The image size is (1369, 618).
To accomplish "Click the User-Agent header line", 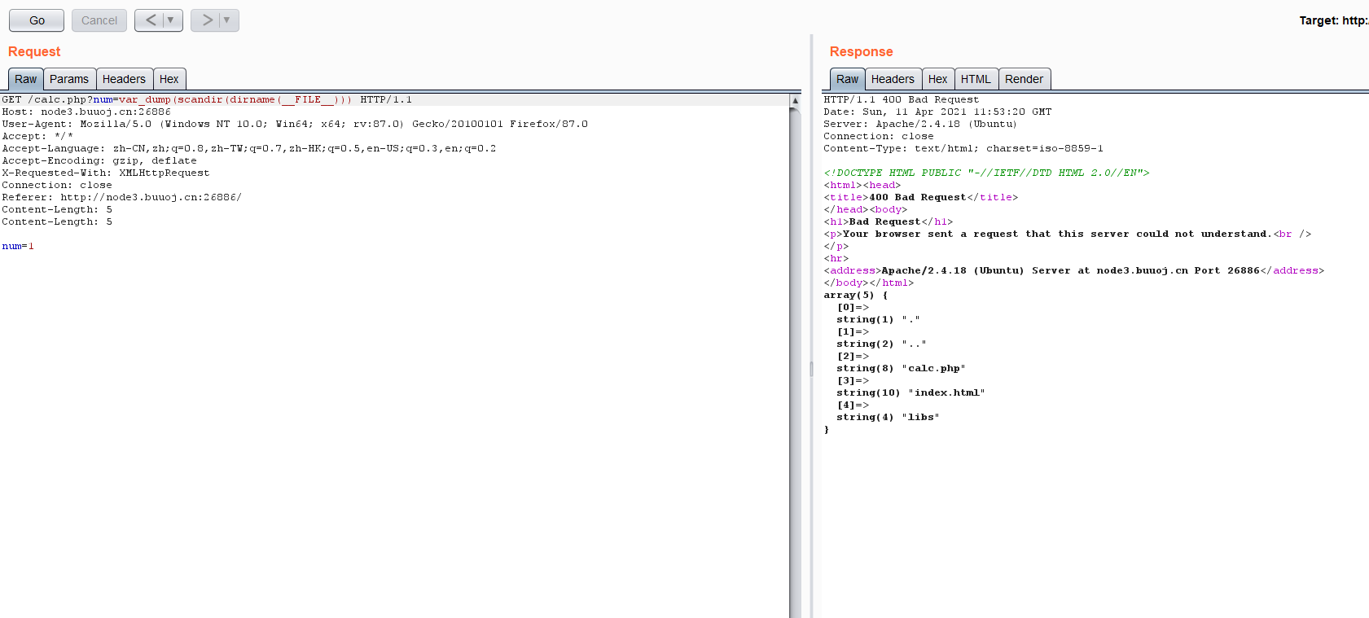I will click(295, 124).
